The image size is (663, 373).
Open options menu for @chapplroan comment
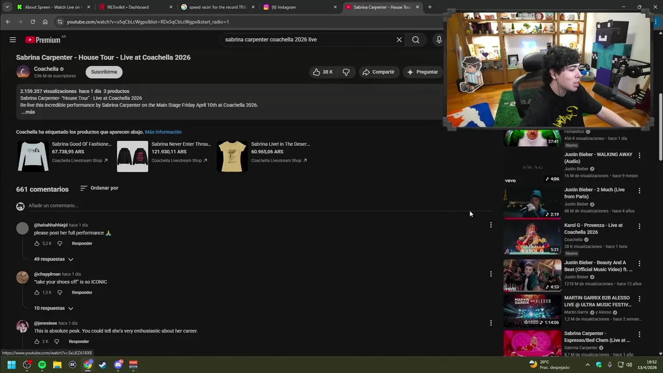491,274
